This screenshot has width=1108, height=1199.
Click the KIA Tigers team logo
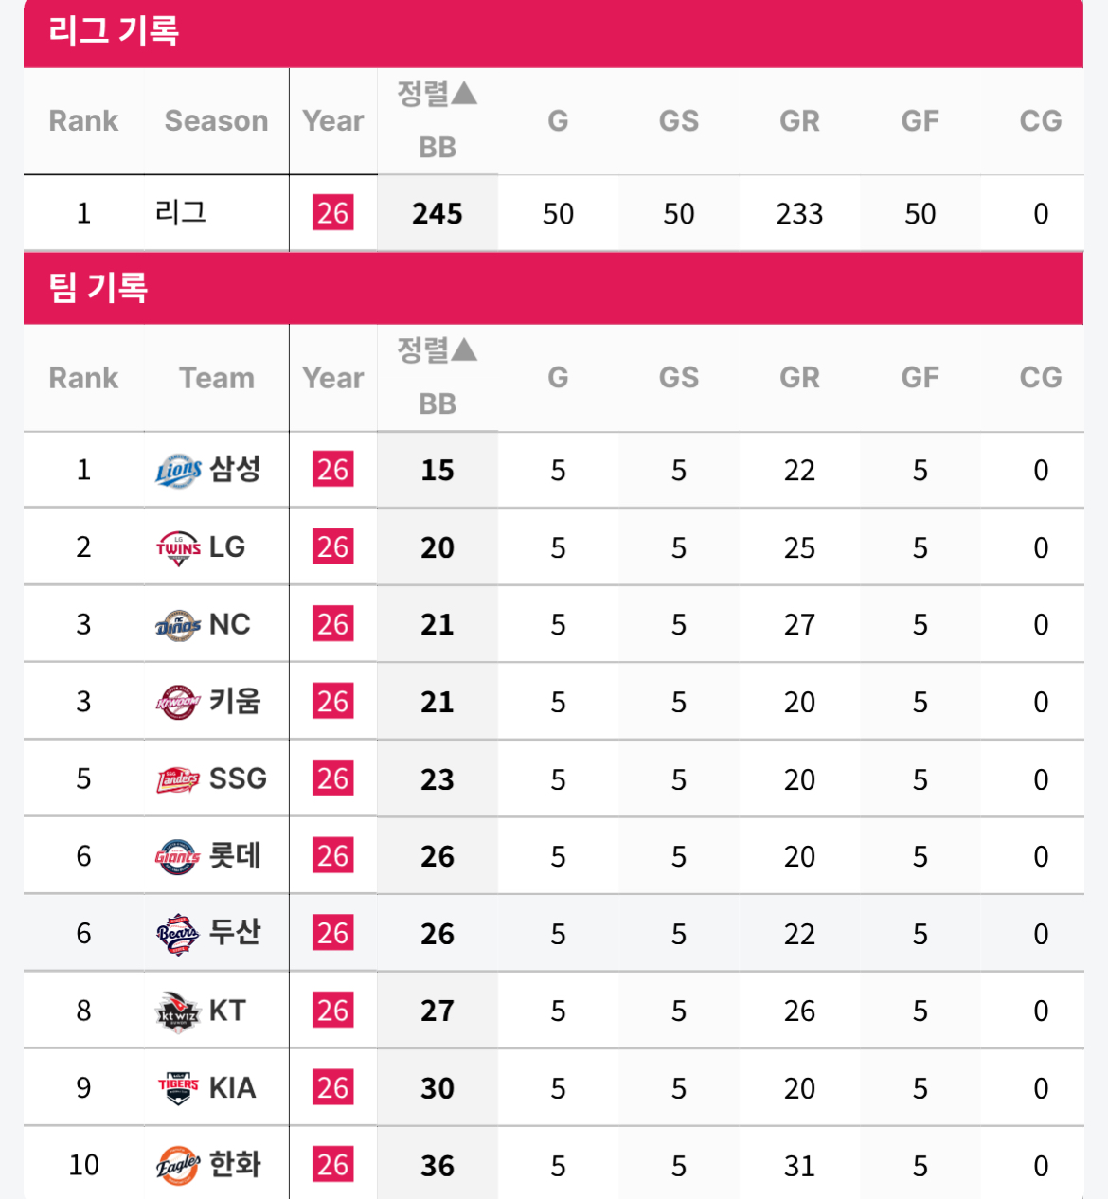[x=179, y=1088]
